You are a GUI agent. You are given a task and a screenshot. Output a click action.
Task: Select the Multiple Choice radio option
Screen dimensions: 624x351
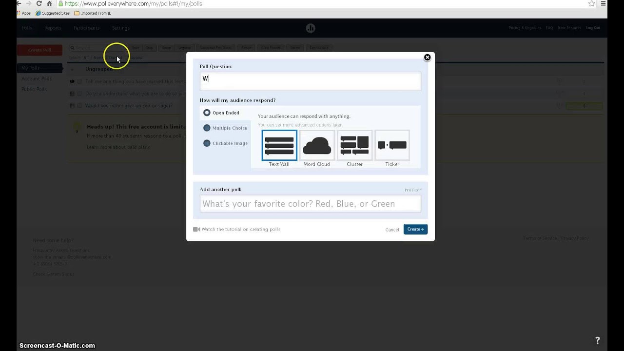[207, 128]
